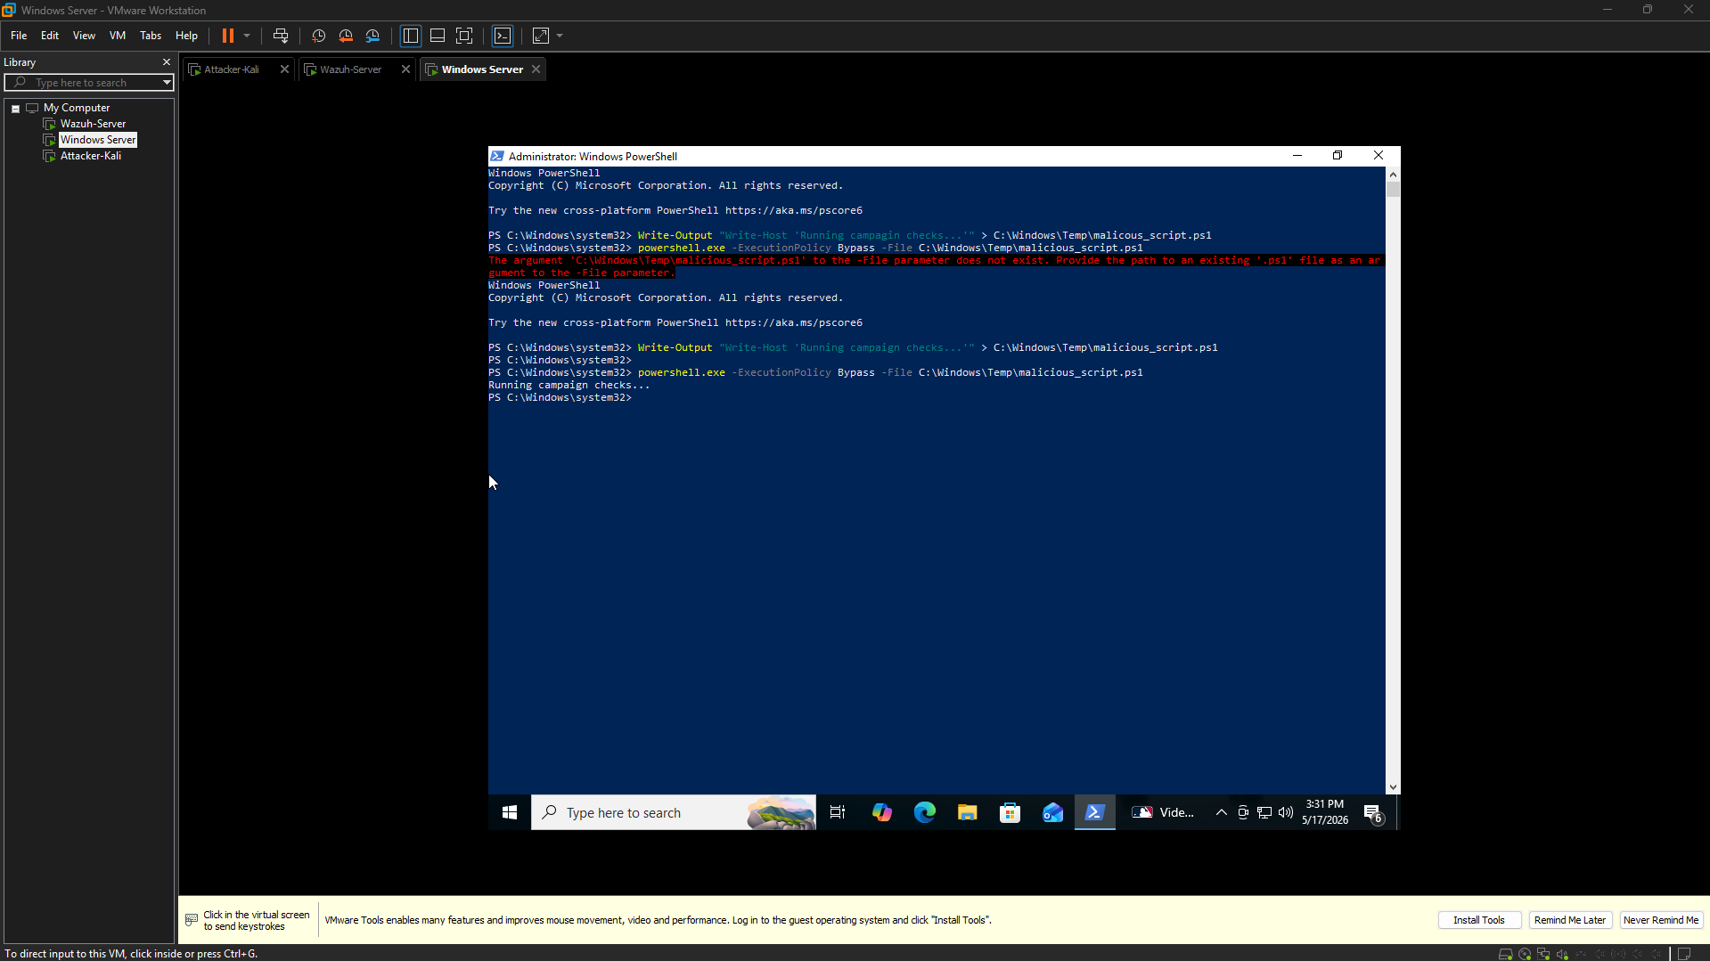Screen dimensions: 1710x961
Task: Open the guest Windows Start menu
Action: [x=510, y=812]
